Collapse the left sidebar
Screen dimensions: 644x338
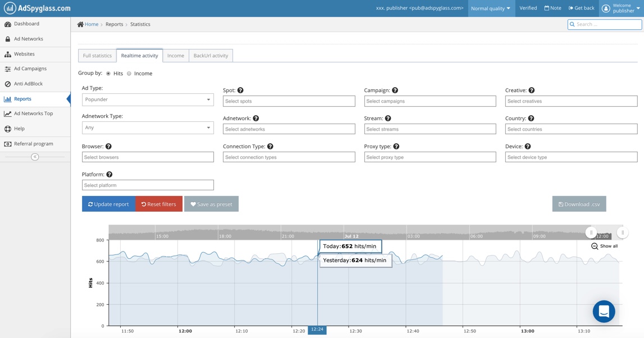coord(35,157)
